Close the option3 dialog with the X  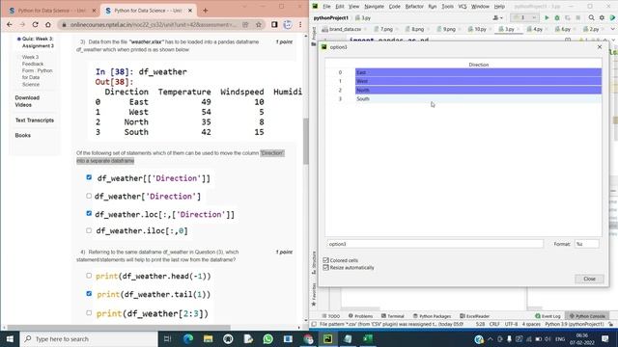tap(600, 47)
